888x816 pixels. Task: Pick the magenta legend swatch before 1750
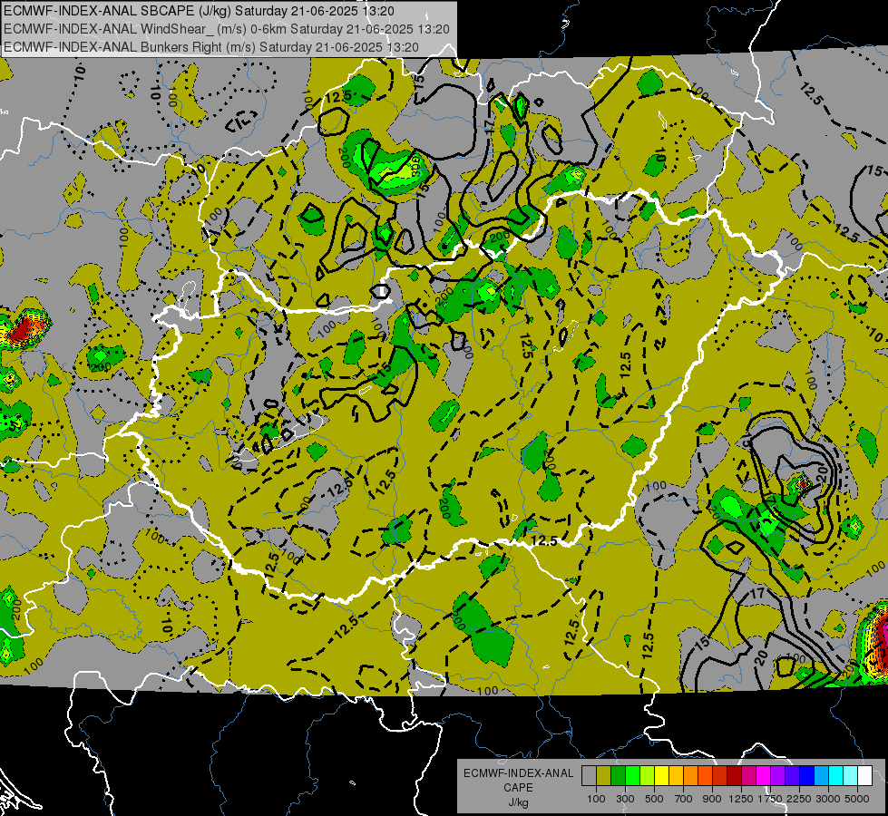coord(764,775)
